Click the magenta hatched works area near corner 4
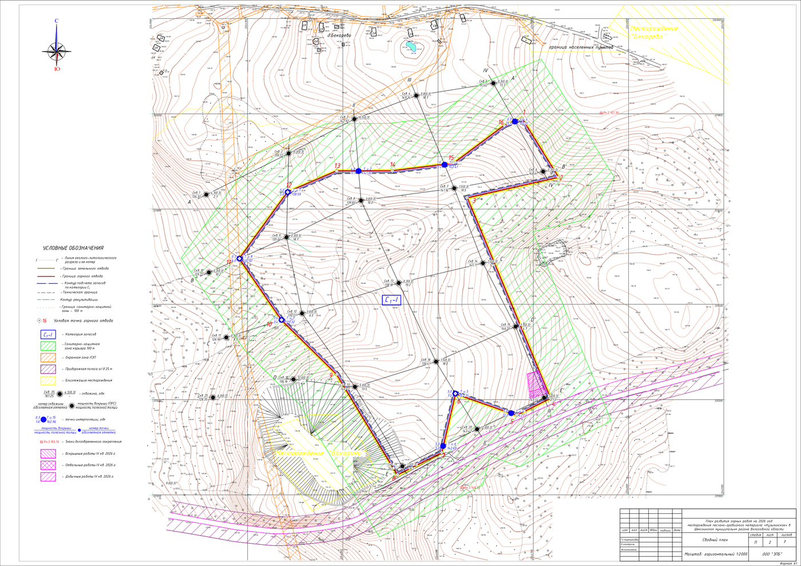This screenshot has width=801, height=566. 536,385
